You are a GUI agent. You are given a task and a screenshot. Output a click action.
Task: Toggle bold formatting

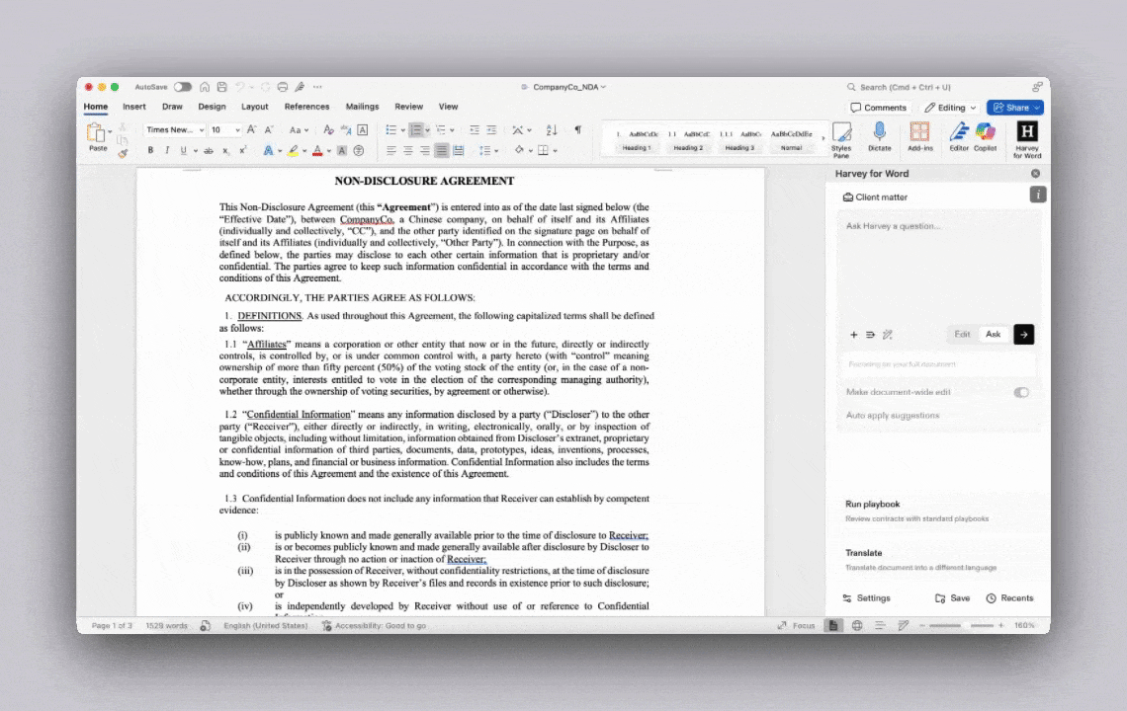click(x=150, y=150)
